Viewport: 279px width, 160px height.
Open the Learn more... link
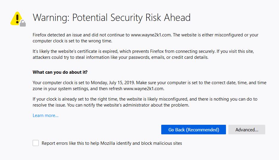coord(46,116)
